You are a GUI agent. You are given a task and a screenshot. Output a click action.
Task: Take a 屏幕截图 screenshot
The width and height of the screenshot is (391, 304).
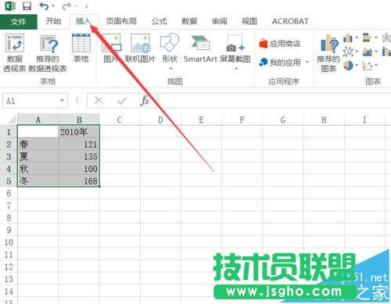(235, 48)
